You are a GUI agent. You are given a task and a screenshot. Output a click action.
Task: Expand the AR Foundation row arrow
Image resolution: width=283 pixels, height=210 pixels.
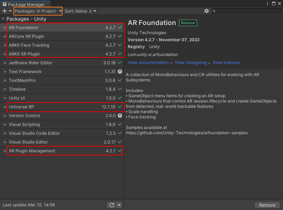5,27
